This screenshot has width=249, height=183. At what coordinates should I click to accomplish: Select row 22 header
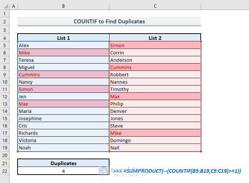click(x=4, y=171)
